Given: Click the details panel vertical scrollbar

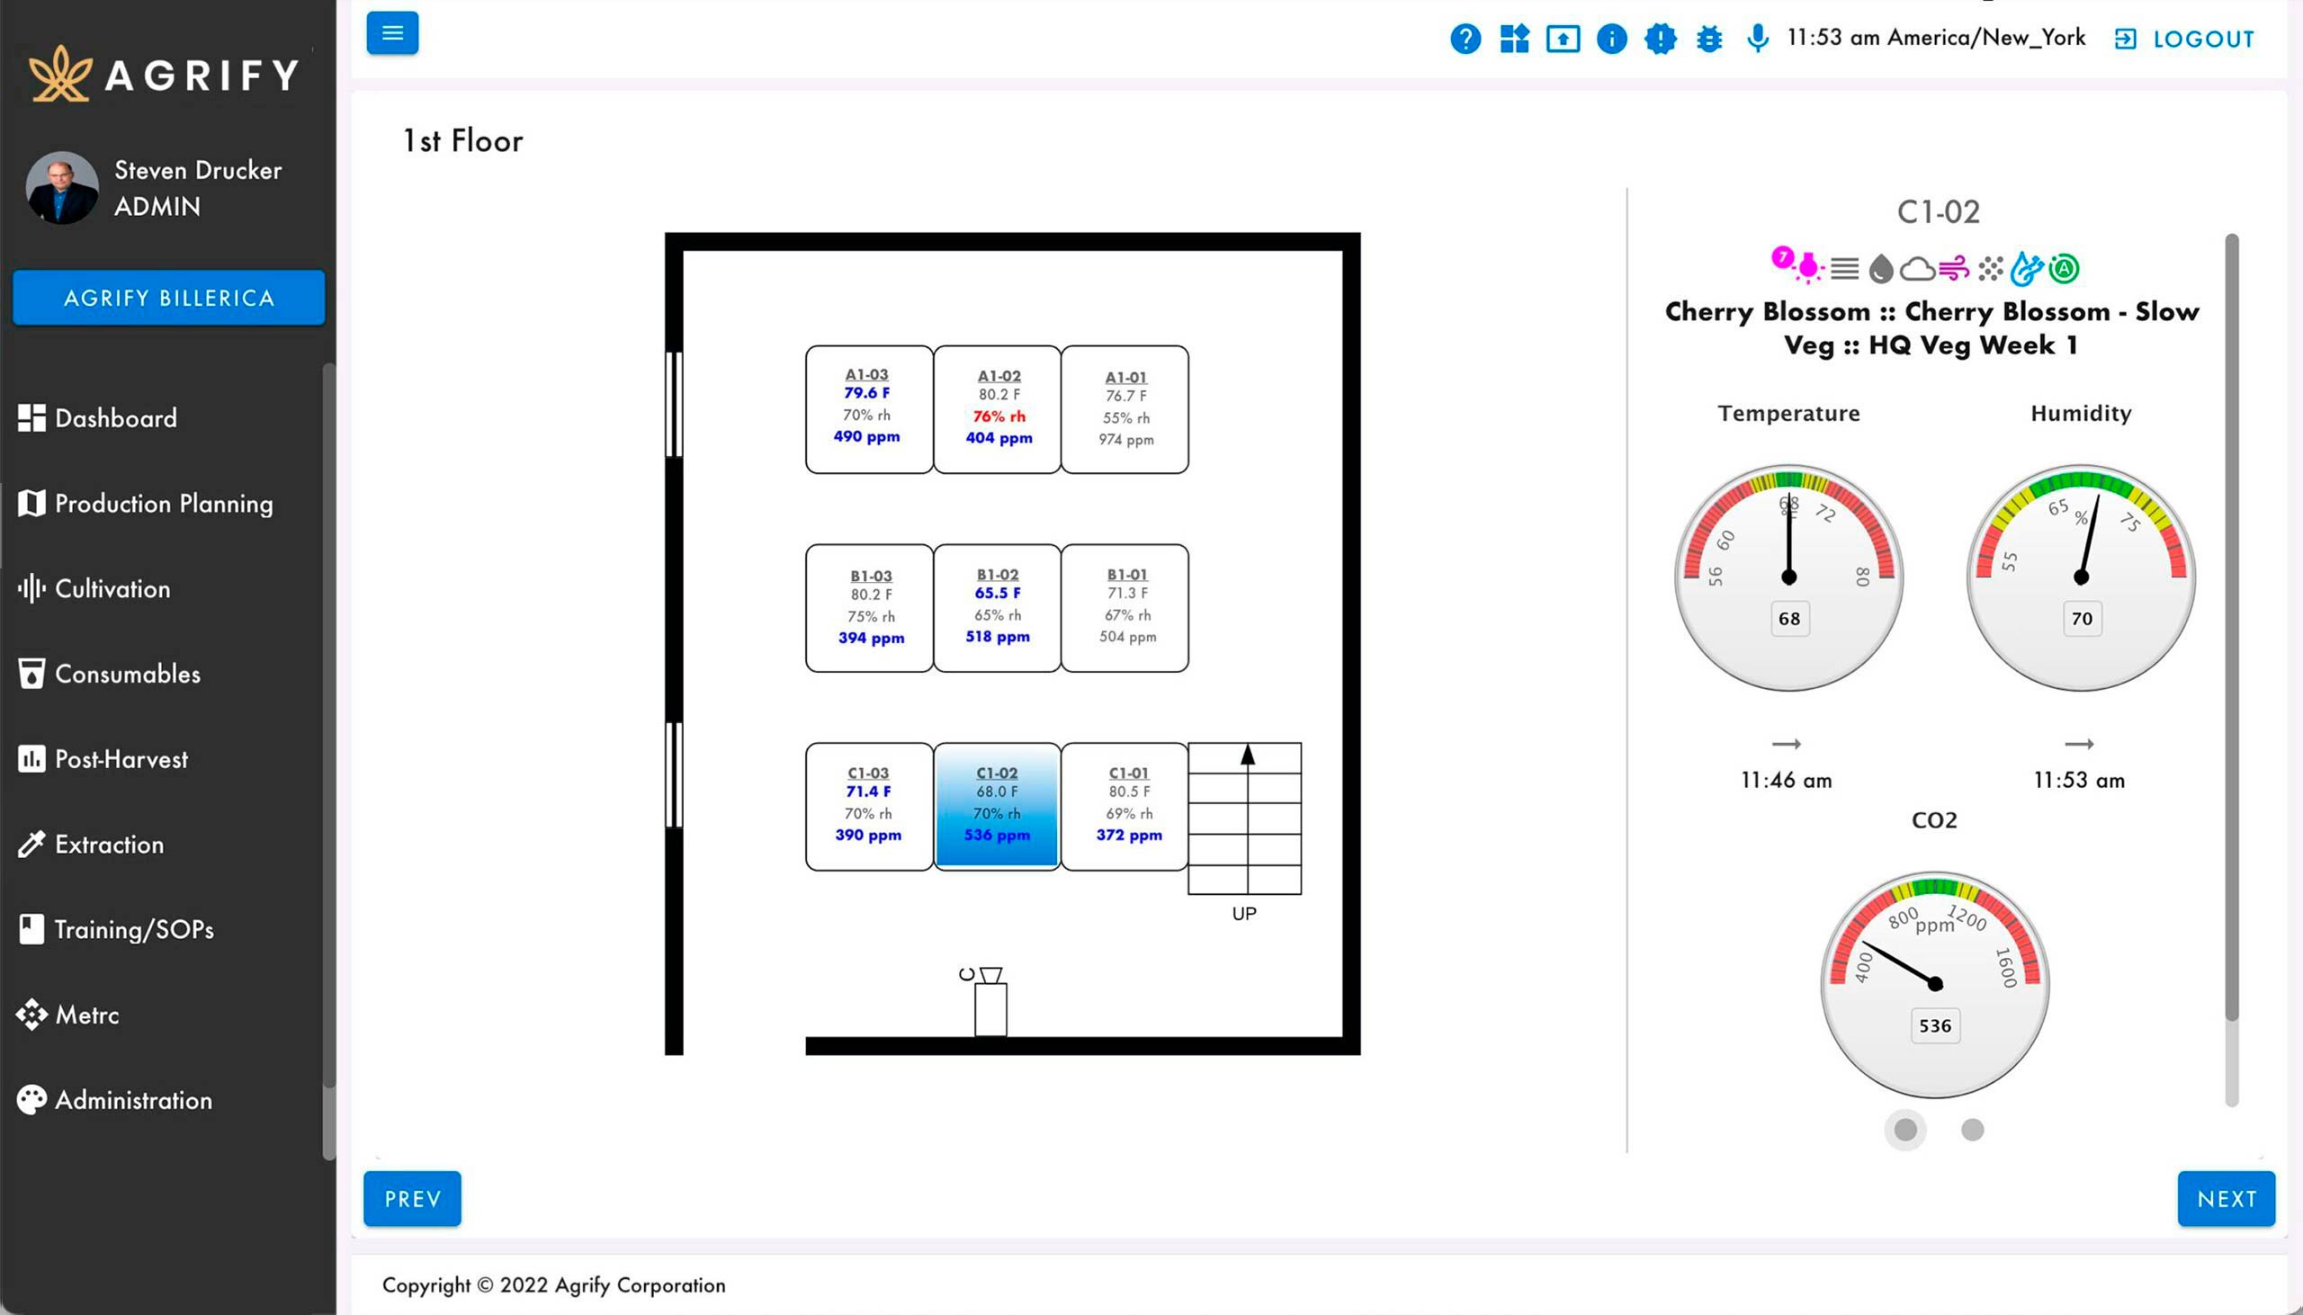Looking at the screenshot, I should (x=2232, y=628).
